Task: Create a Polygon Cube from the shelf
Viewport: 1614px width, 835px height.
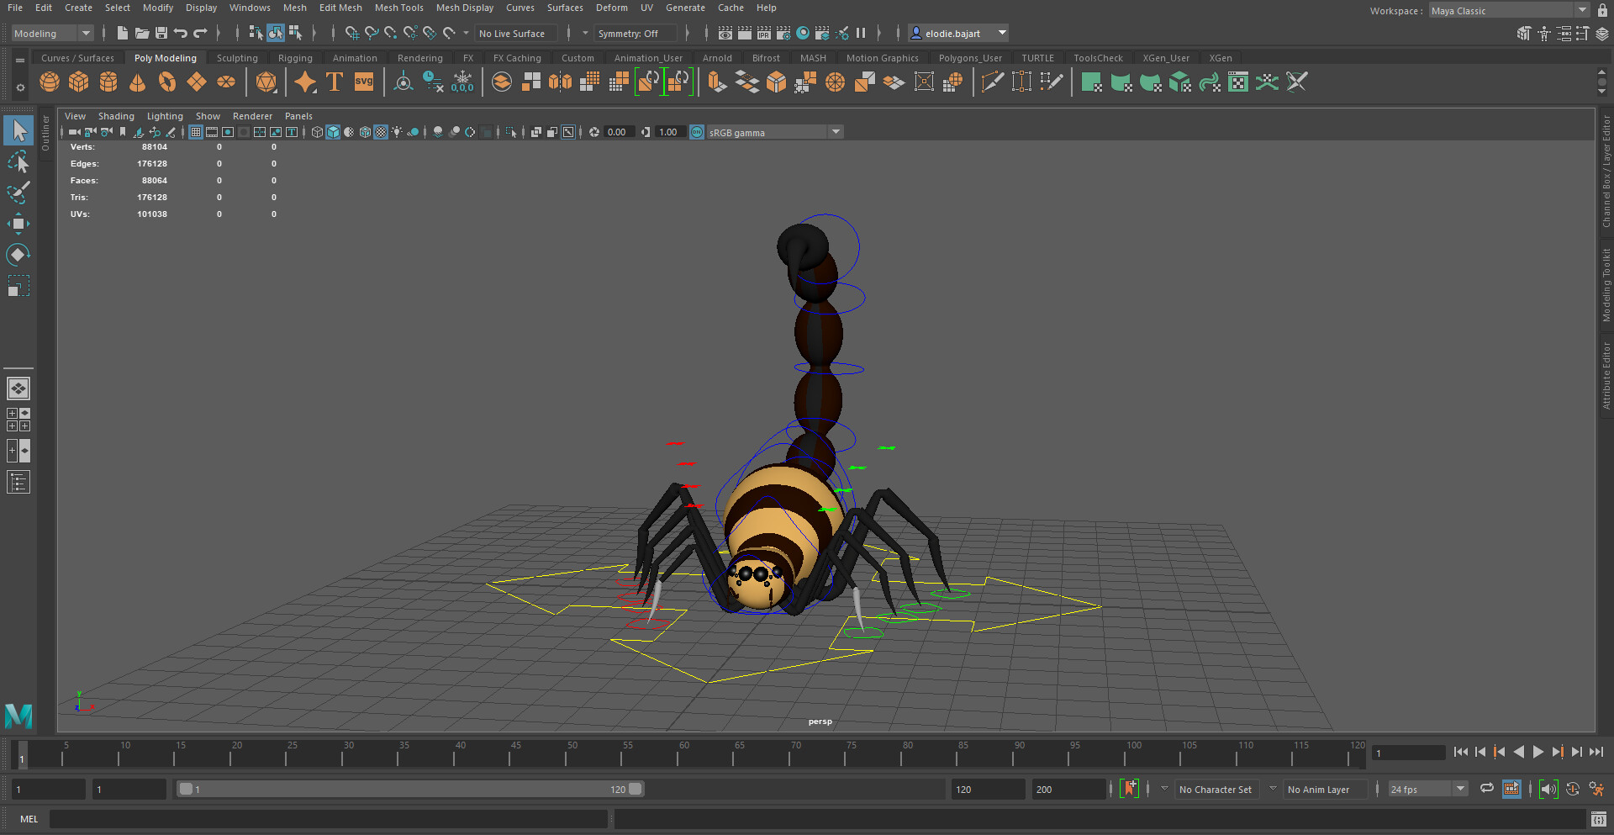Action: [x=79, y=82]
